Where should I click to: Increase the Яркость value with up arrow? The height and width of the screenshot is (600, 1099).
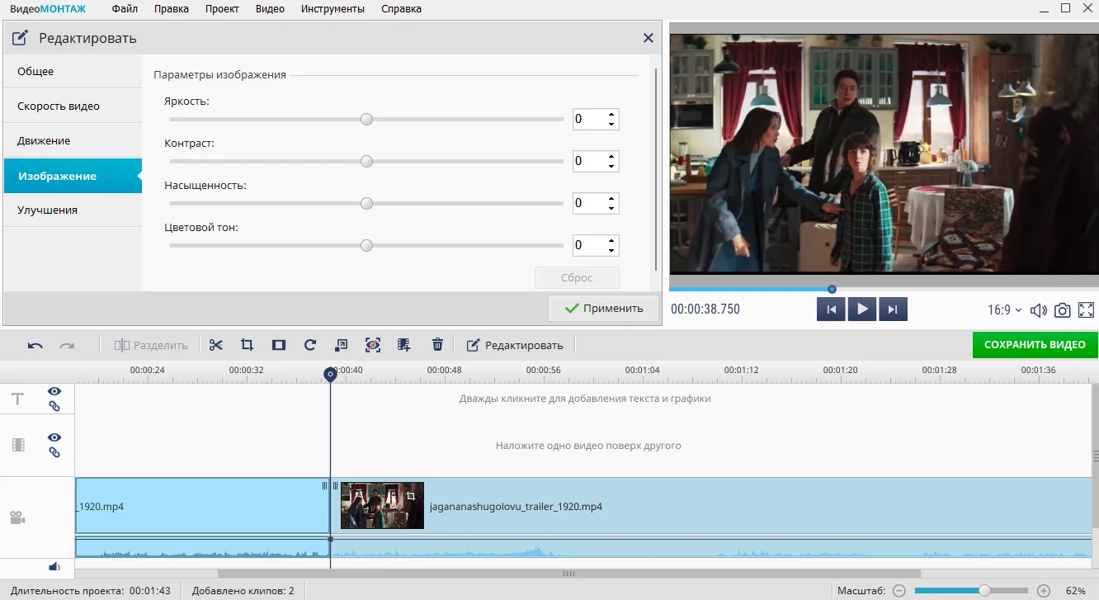pos(611,115)
